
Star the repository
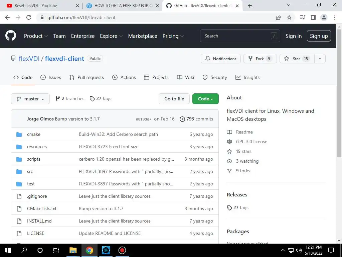[297, 59]
